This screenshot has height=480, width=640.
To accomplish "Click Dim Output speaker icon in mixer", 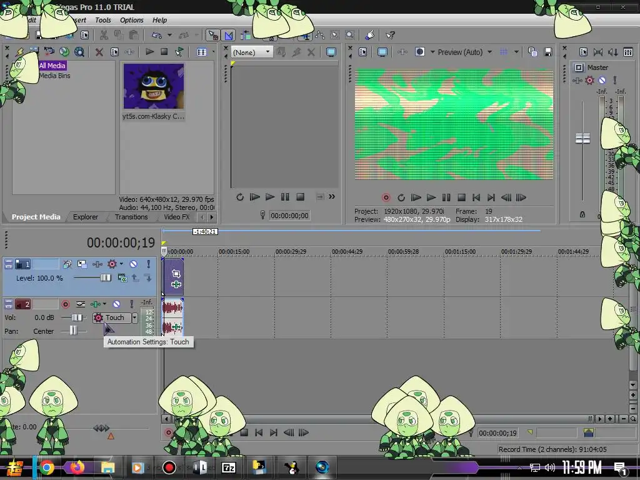I will tap(612, 52).
